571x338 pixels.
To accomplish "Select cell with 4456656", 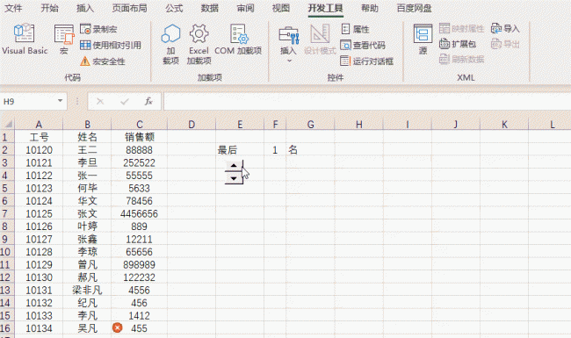I will point(139,213).
